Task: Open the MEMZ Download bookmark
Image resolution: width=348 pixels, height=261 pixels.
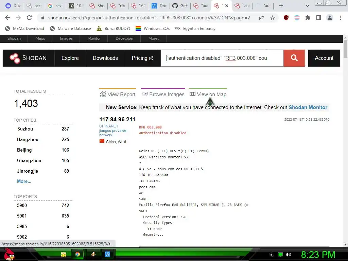Action: coord(24,29)
